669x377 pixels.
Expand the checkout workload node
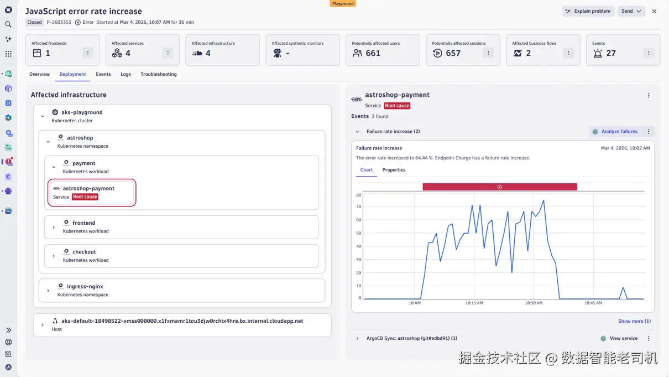point(54,256)
